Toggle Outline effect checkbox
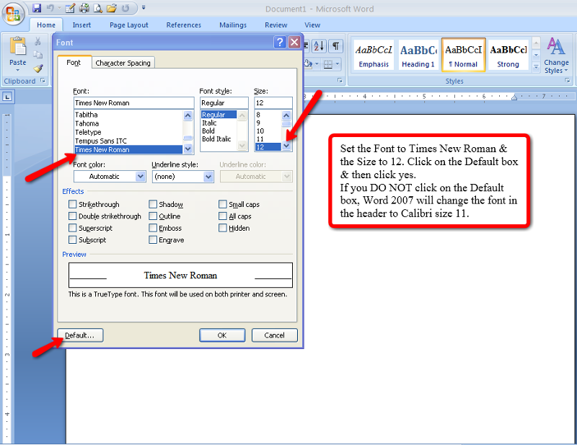577x445 pixels. [x=153, y=216]
